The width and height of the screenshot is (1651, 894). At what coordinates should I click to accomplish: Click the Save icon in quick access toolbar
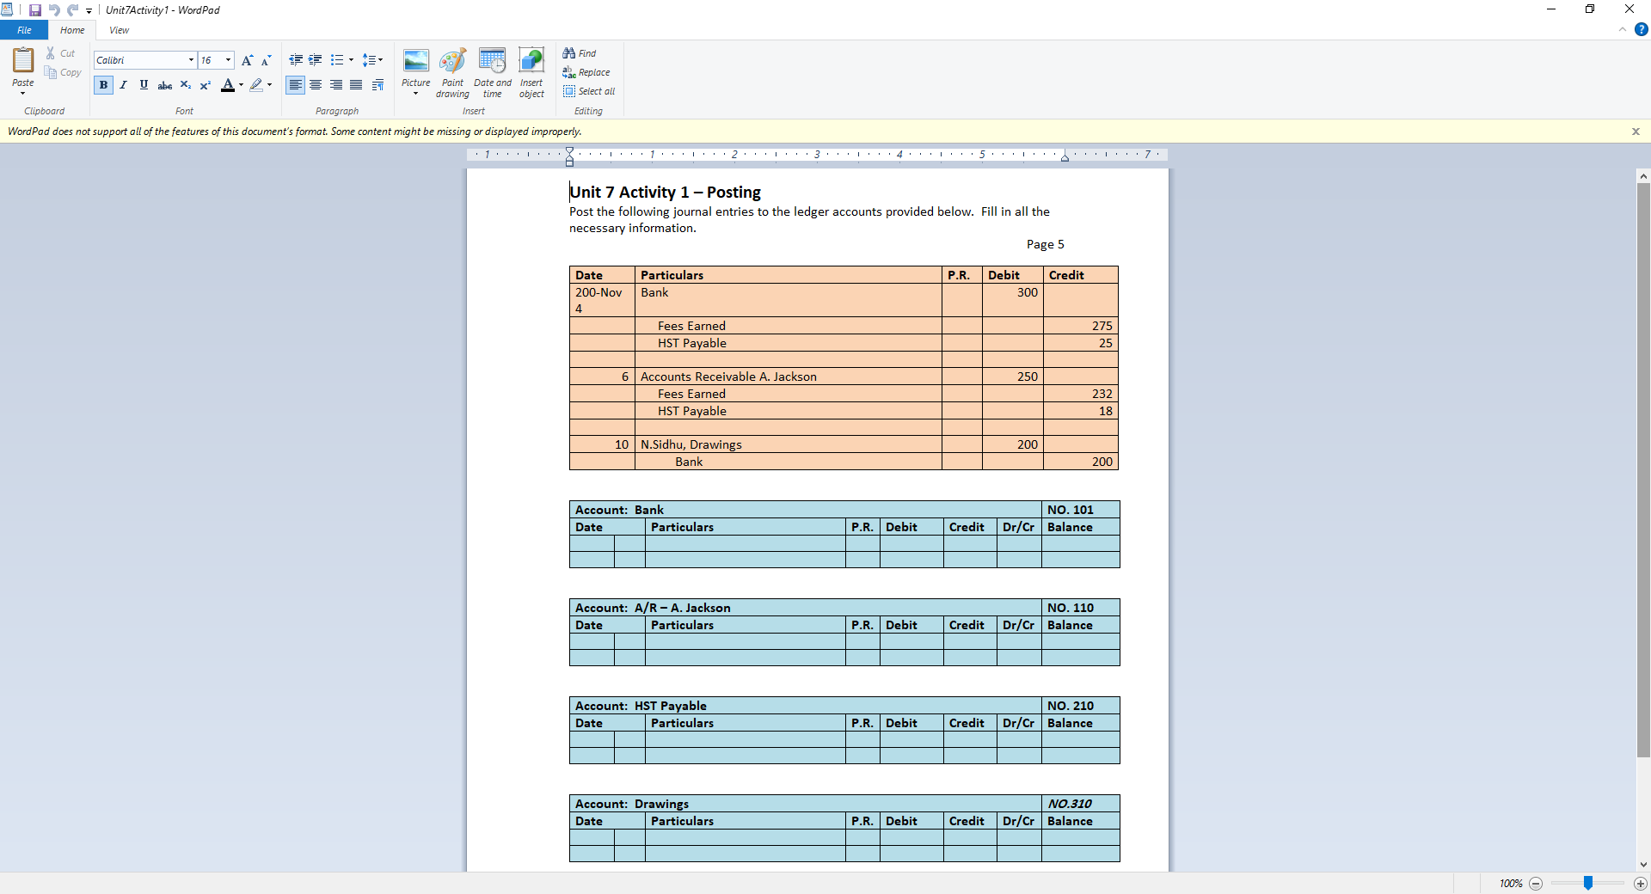pos(34,10)
